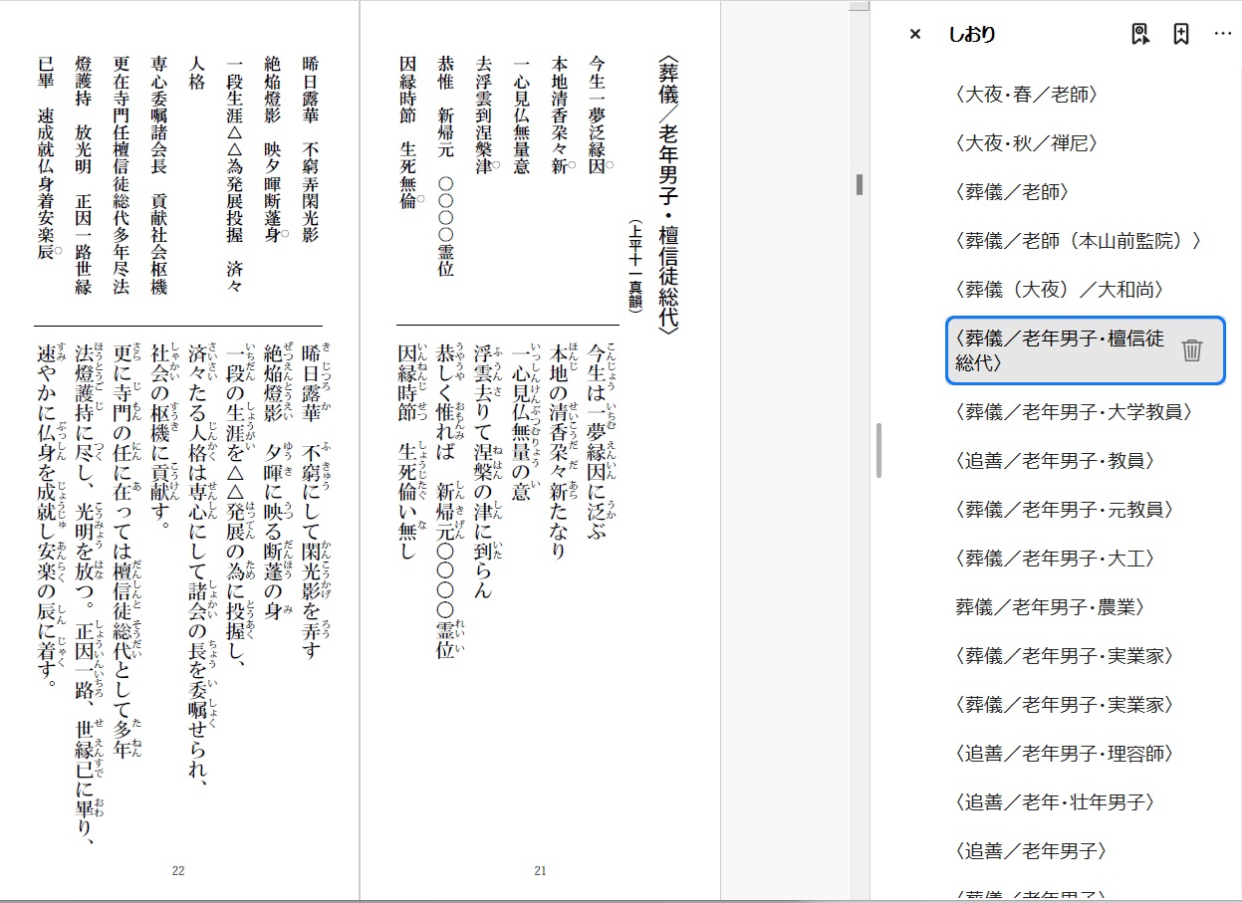Click the line 恭惟 新帰元 ○○○○霊位

(x=446, y=164)
